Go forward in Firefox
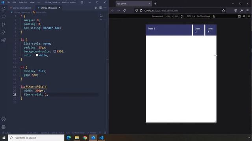The width and height of the screenshot is (252, 141). [119, 11]
